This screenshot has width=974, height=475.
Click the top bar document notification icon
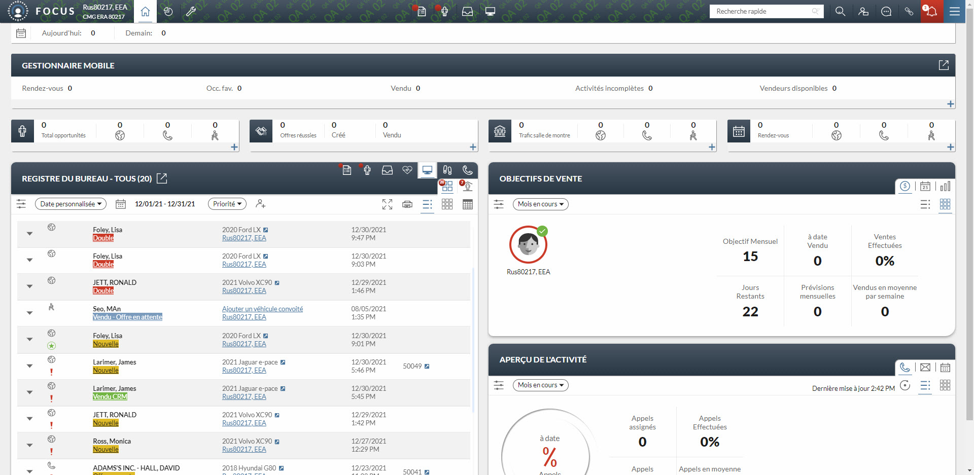[x=421, y=11]
